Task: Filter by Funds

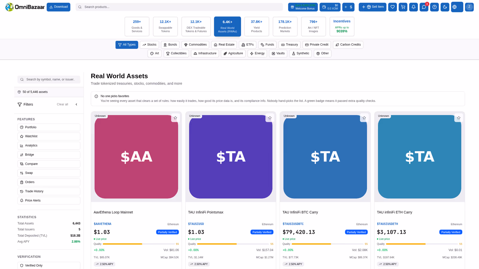Action: pos(267,45)
